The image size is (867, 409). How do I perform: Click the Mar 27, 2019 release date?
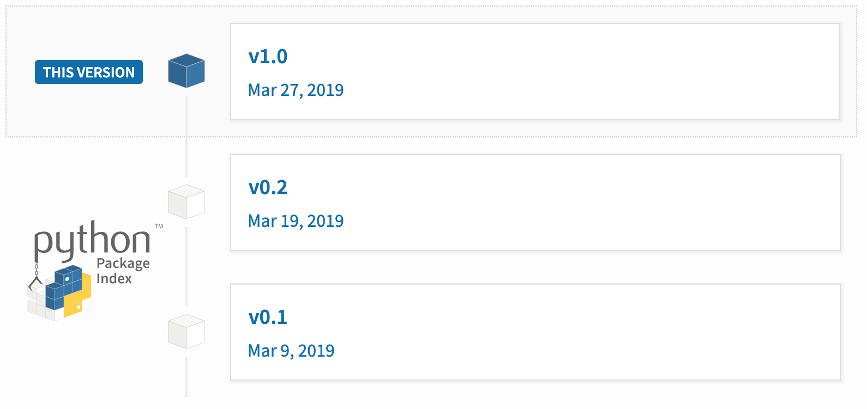point(296,90)
